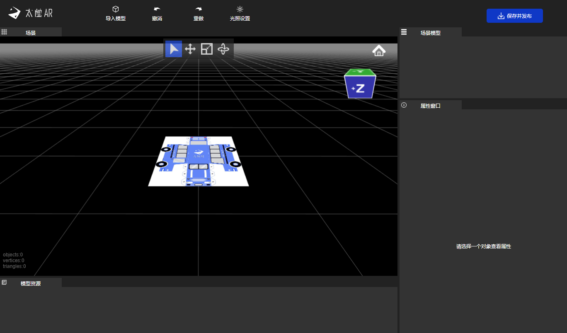This screenshot has height=333, width=567.
Task: Click the +Z face of the view cube
Action: click(360, 88)
